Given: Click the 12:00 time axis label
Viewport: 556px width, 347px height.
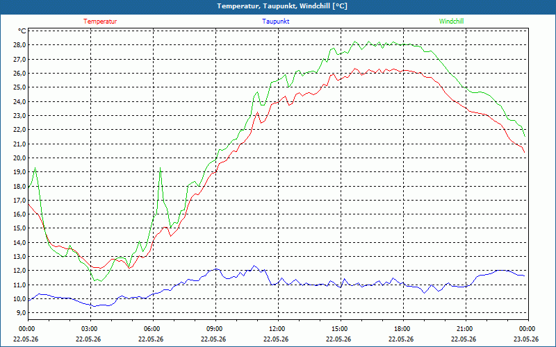Looking at the screenshot, I should (277, 329).
